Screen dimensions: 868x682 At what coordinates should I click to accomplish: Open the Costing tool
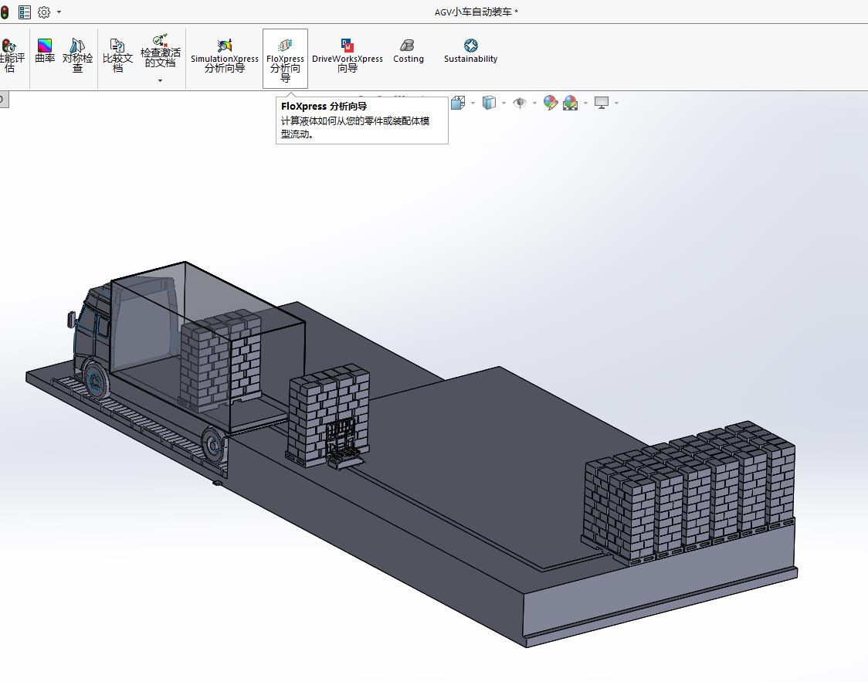409,51
